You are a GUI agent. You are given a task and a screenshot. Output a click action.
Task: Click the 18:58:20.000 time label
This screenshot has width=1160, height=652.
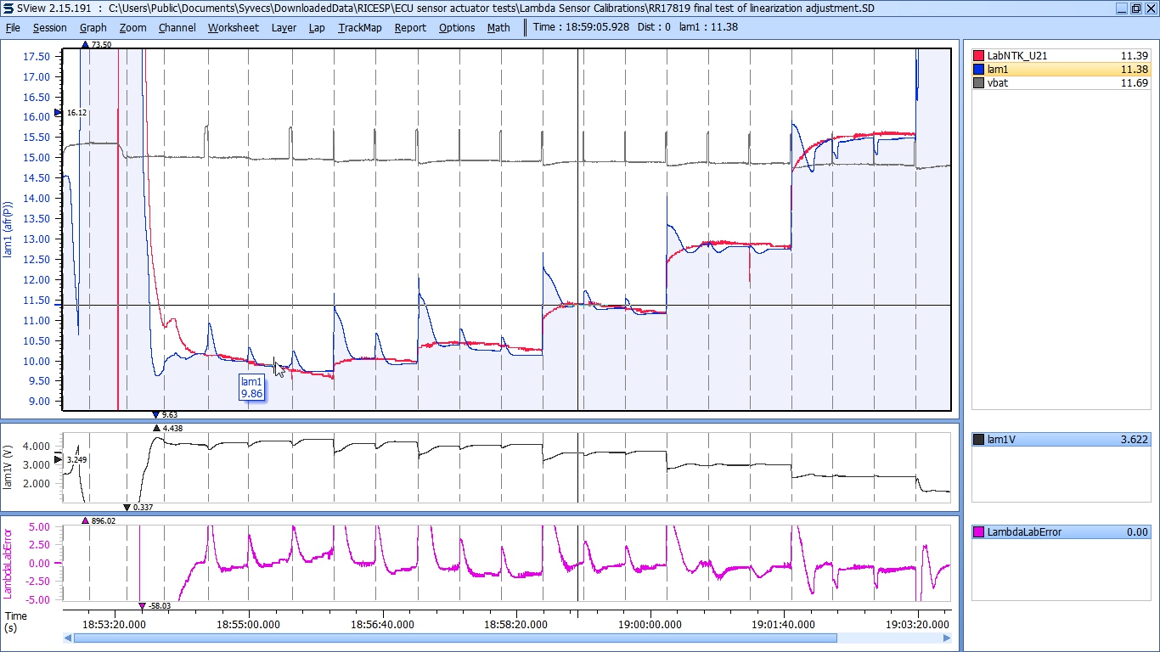point(516,623)
